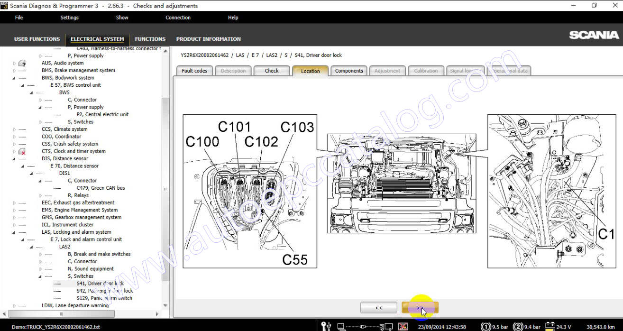Select E 7, Lock and alarm control unit
The width and height of the screenshot is (623, 331).
[x=86, y=239]
